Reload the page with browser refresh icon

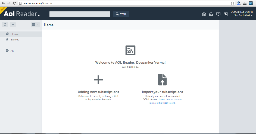14,3
